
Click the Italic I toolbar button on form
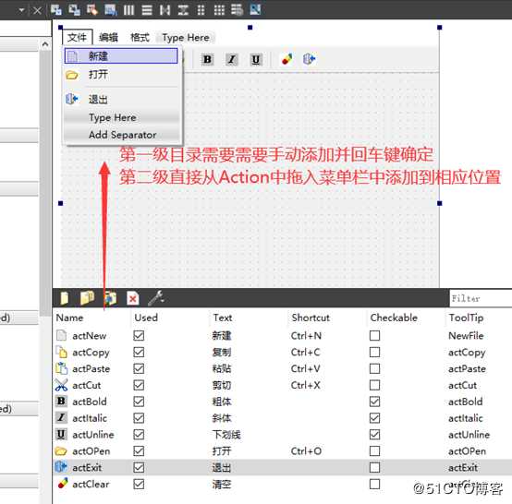pyautogui.click(x=232, y=59)
